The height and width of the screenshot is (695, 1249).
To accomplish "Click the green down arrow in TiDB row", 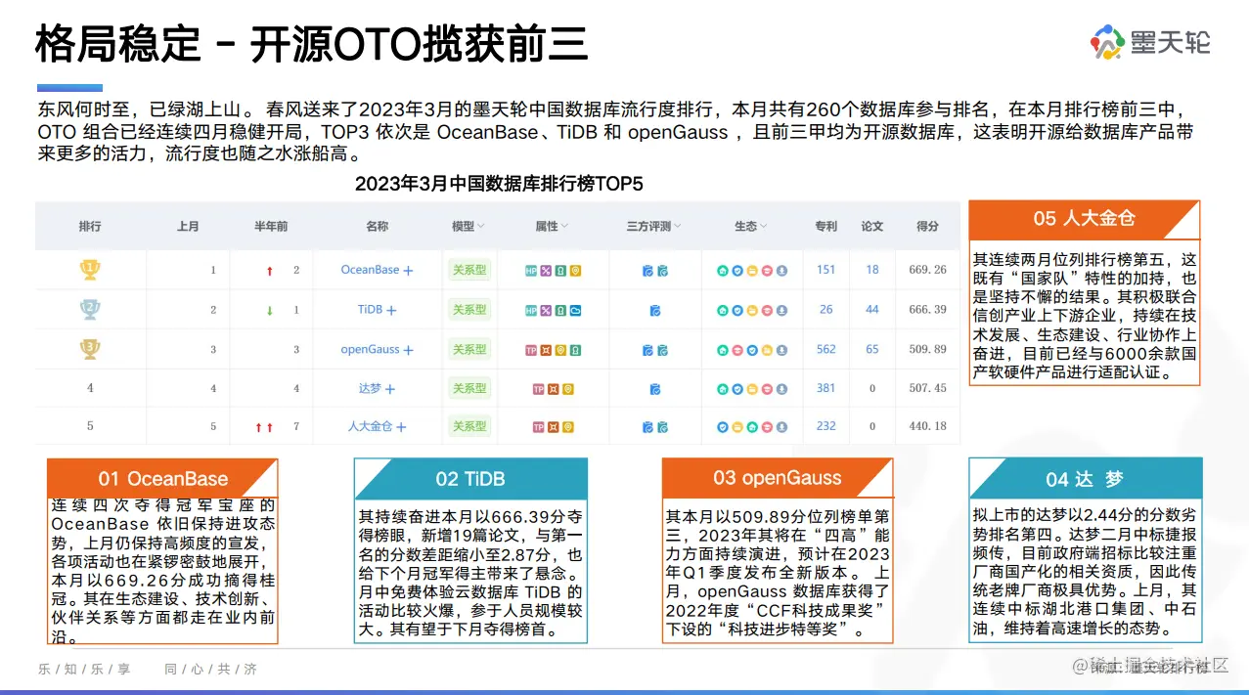I will (x=270, y=311).
